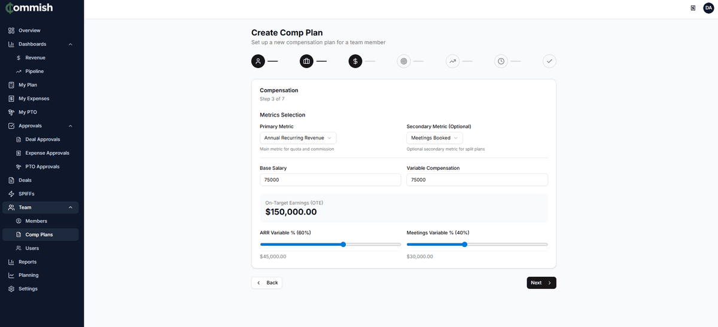Image resolution: width=718 pixels, height=327 pixels.
Task: Click the step 4 target icon
Action: [404, 61]
